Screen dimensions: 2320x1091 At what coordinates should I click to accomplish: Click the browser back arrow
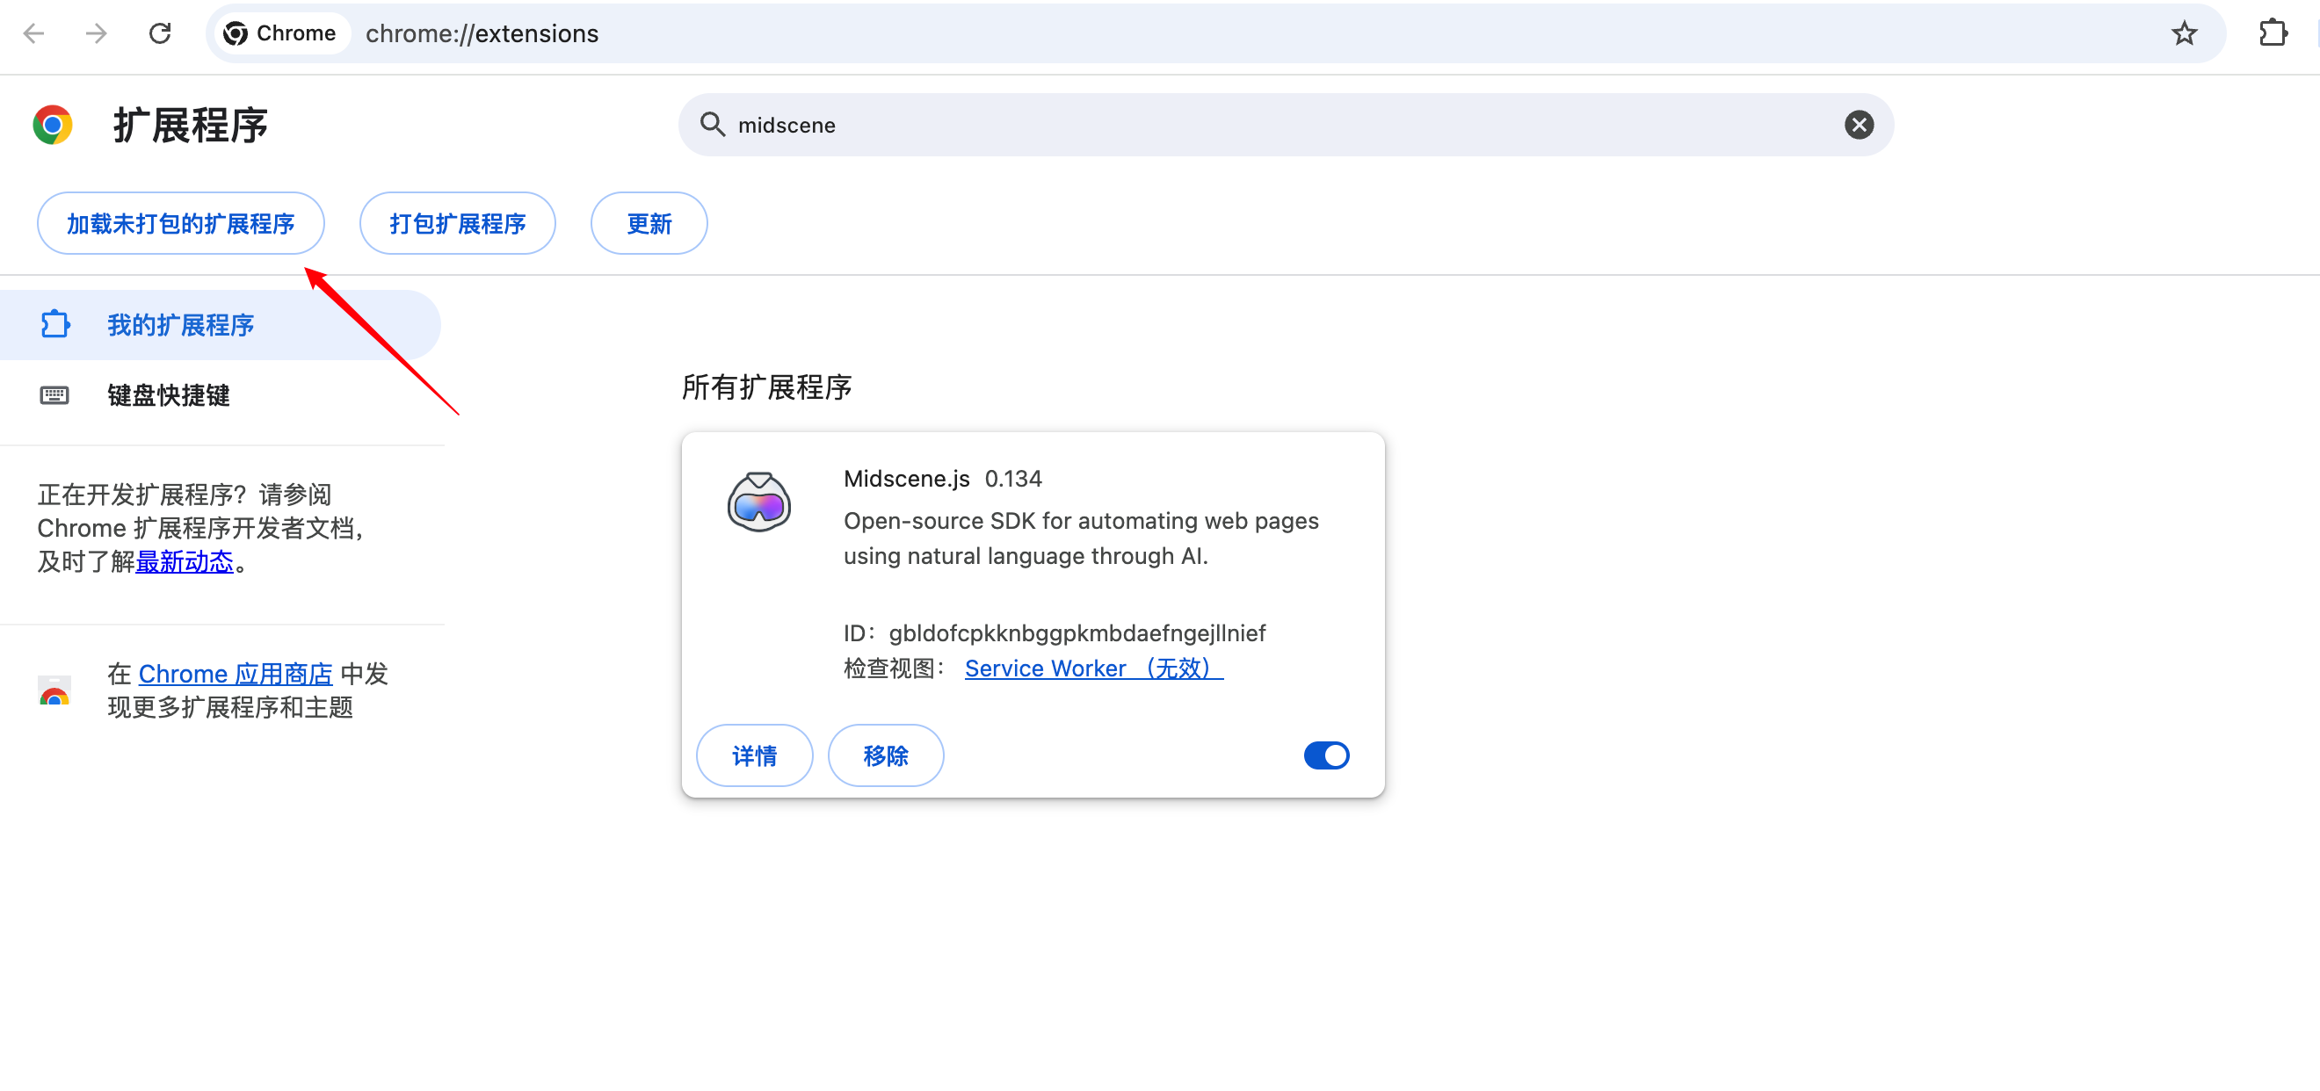pos(34,33)
